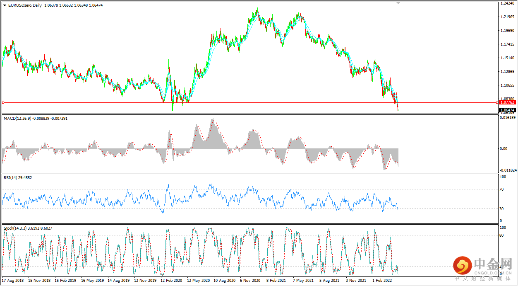Click the 16 May 2019 date label
Screen dimensions: 518x286
point(92,280)
